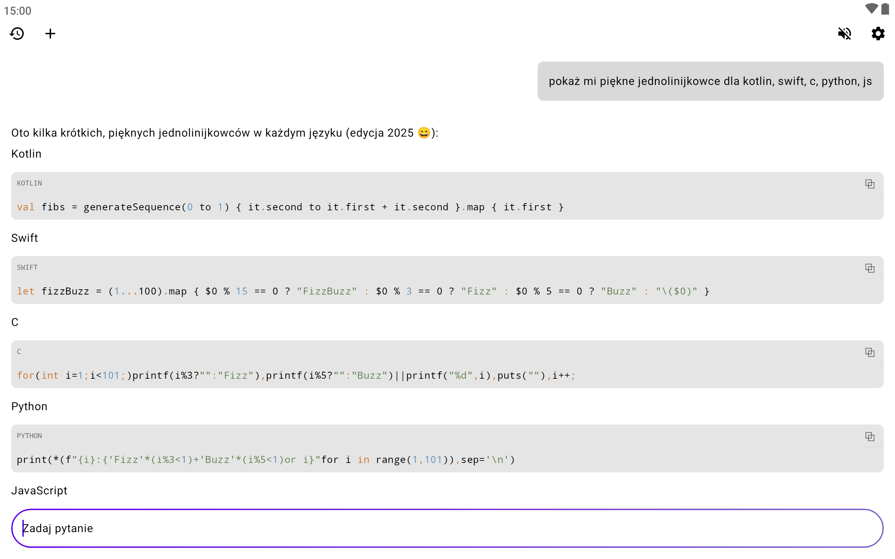Tap the JavaScript section heading
Screen dimensions: 895x559
pyautogui.click(x=39, y=491)
